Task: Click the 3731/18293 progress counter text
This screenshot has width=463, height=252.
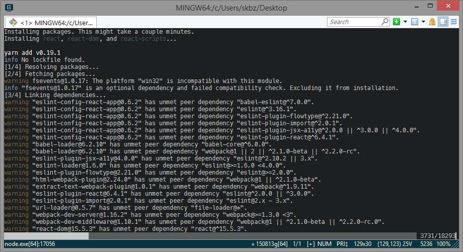Action: (x=438, y=236)
